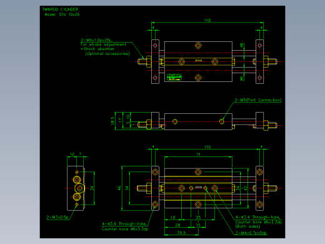This screenshot has width=325, height=244.
Task: Click the 7 width dimension on end view
Action: point(80,155)
